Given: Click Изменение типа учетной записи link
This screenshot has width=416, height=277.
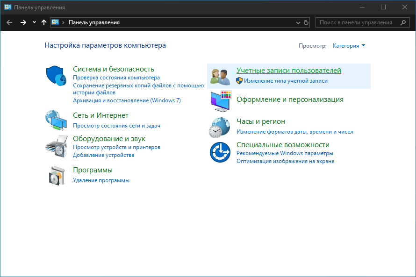Looking at the screenshot, I should point(286,81).
